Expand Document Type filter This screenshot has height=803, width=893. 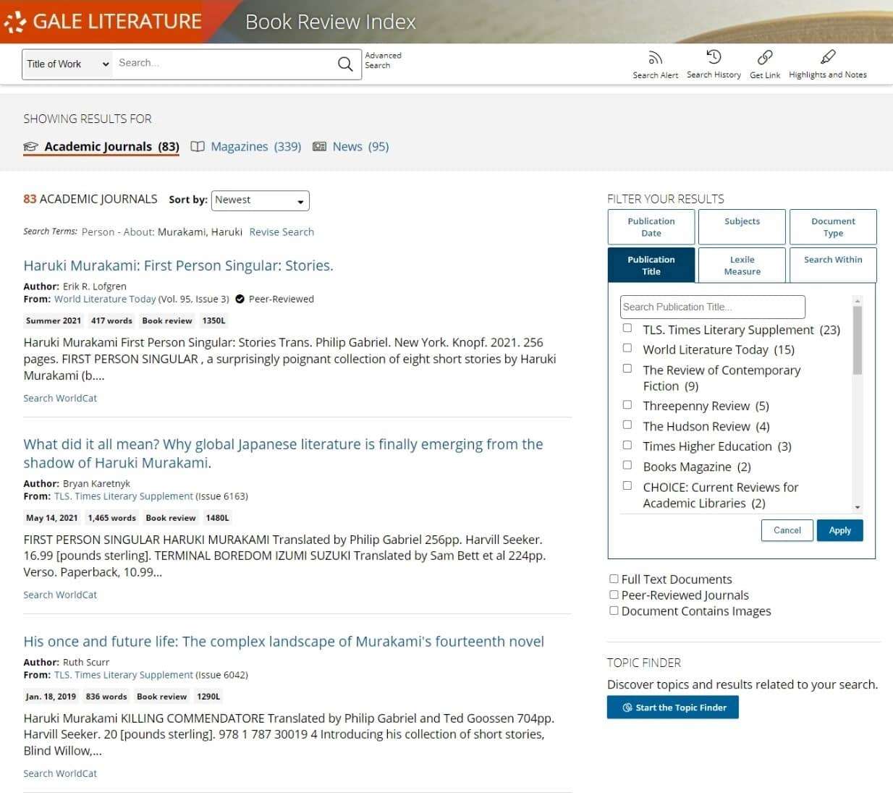pos(833,227)
